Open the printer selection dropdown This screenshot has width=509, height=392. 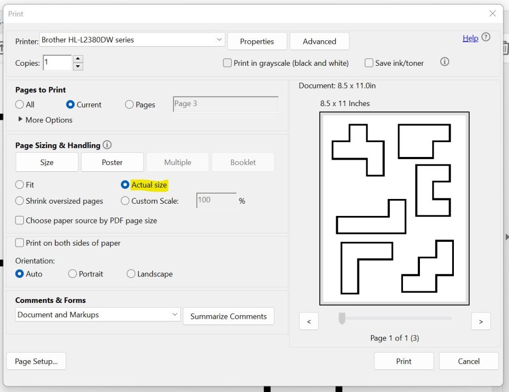pyautogui.click(x=220, y=40)
